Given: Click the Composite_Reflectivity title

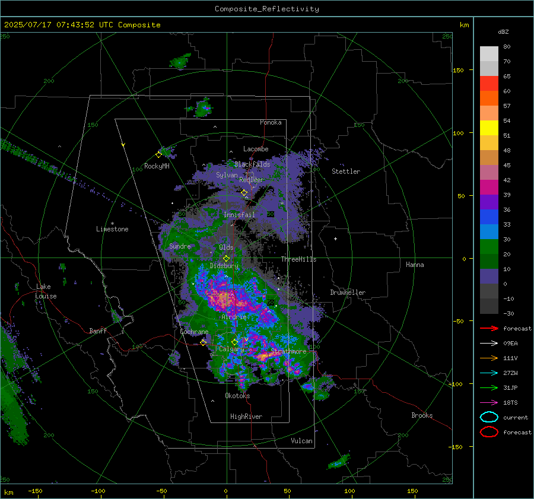Looking at the screenshot, I should 267,9.
